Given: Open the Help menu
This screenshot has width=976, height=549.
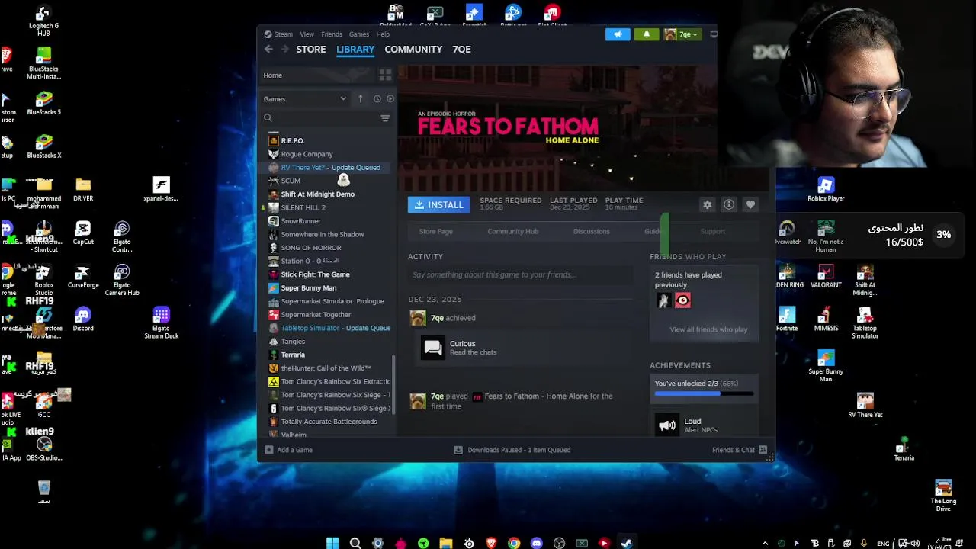Looking at the screenshot, I should click(383, 34).
